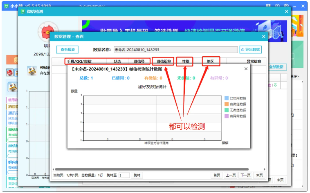This screenshot has height=193, width=310.
Task: Click the 微信昵称 column header
Action: (x=164, y=62)
